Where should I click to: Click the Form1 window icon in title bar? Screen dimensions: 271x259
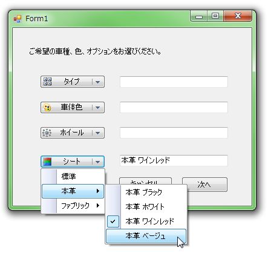click(x=18, y=19)
